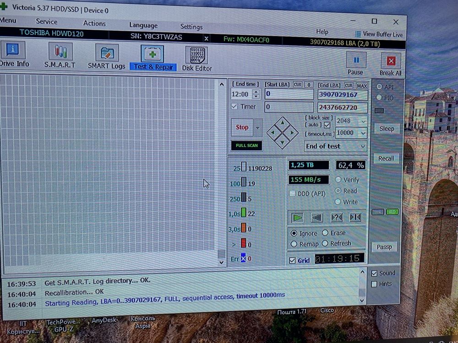458x343 pixels.
Task: Click the right arrow on navigation diamond
Action: [292, 133]
